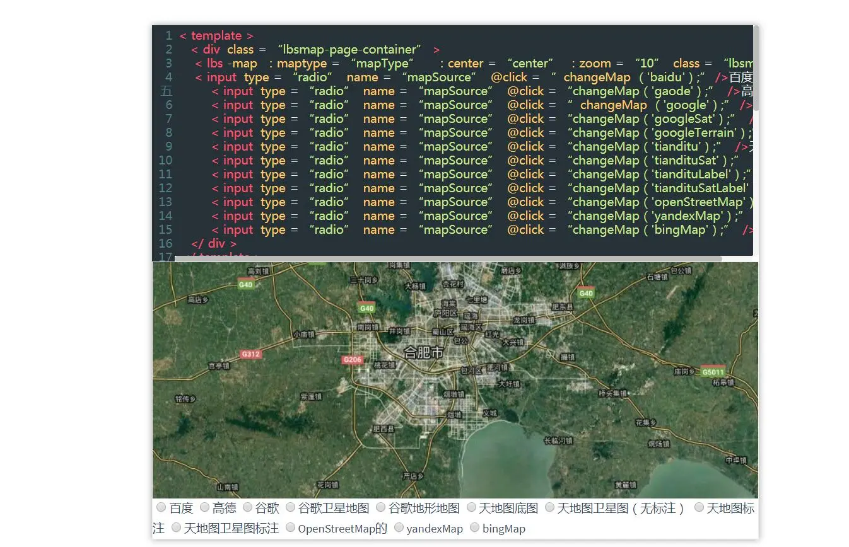Screen dimensions: 849x547
Task: Click the 桃花镇 map label
Action: (x=384, y=365)
